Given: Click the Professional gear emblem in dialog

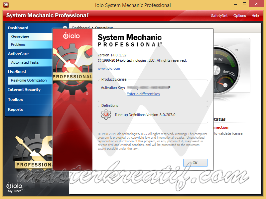Looking at the screenshot, I should (x=72, y=69).
